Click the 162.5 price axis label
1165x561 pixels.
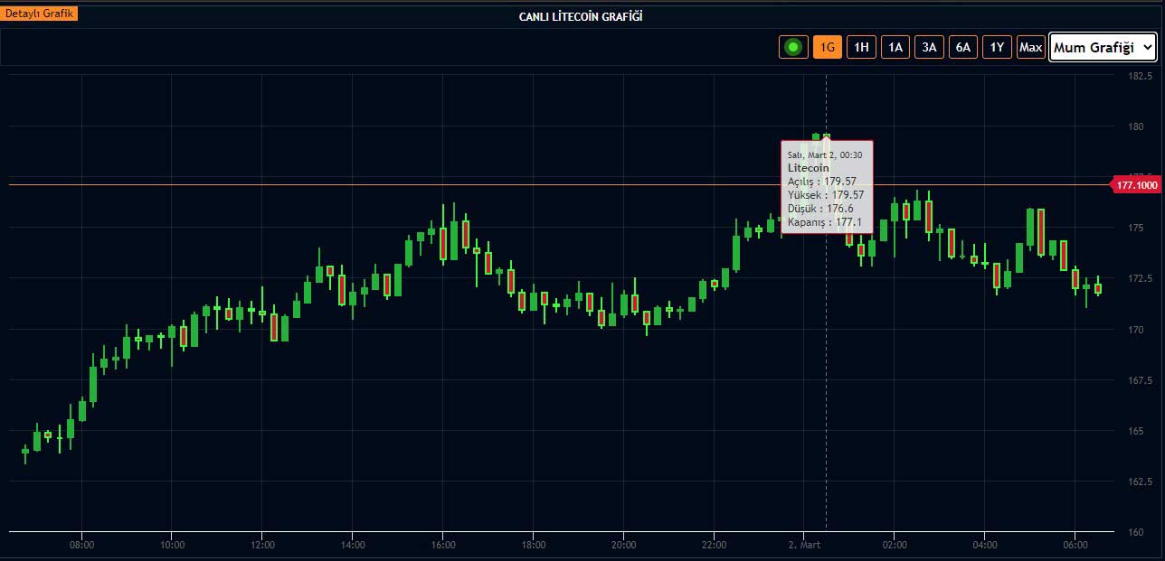point(1139,482)
